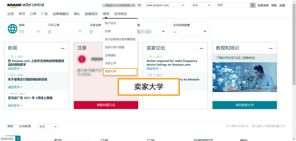Open the 目录 menu

coord(11,14)
